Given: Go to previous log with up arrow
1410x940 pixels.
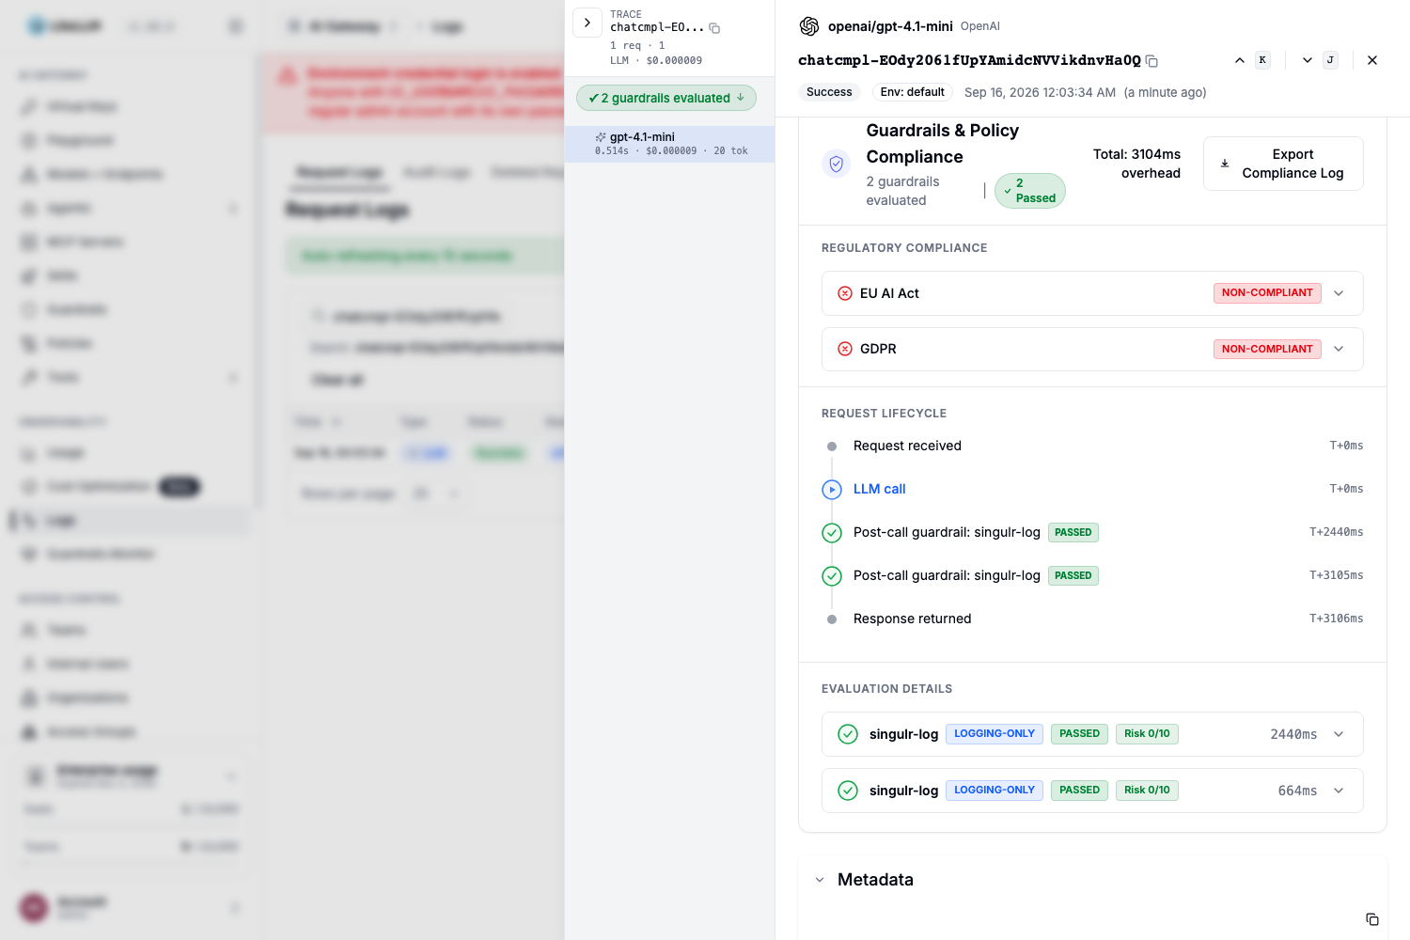Looking at the screenshot, I should point(1240,60).
